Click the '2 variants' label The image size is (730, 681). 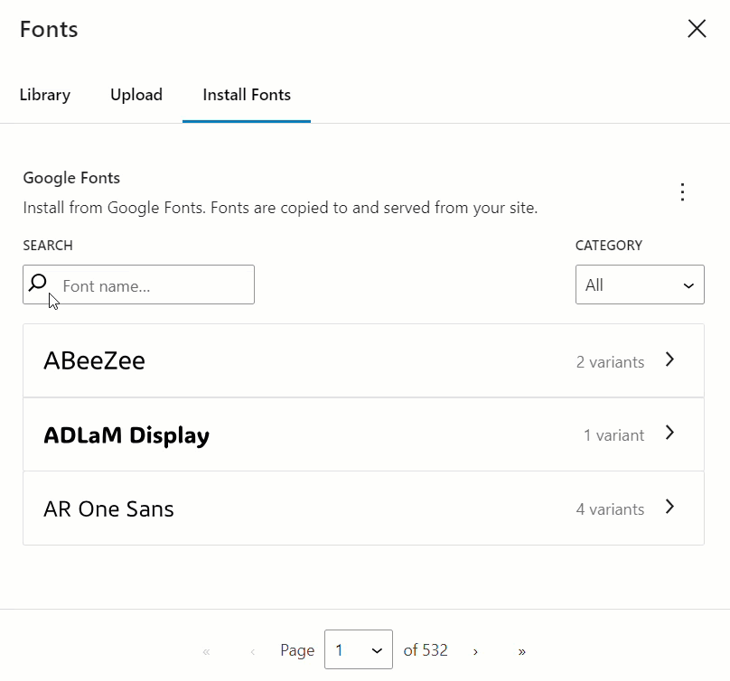(x=611, y=361)
